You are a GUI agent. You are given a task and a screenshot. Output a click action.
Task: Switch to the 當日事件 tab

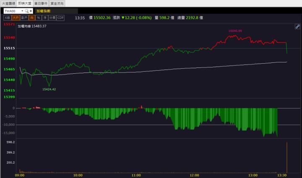pos(41,3)
